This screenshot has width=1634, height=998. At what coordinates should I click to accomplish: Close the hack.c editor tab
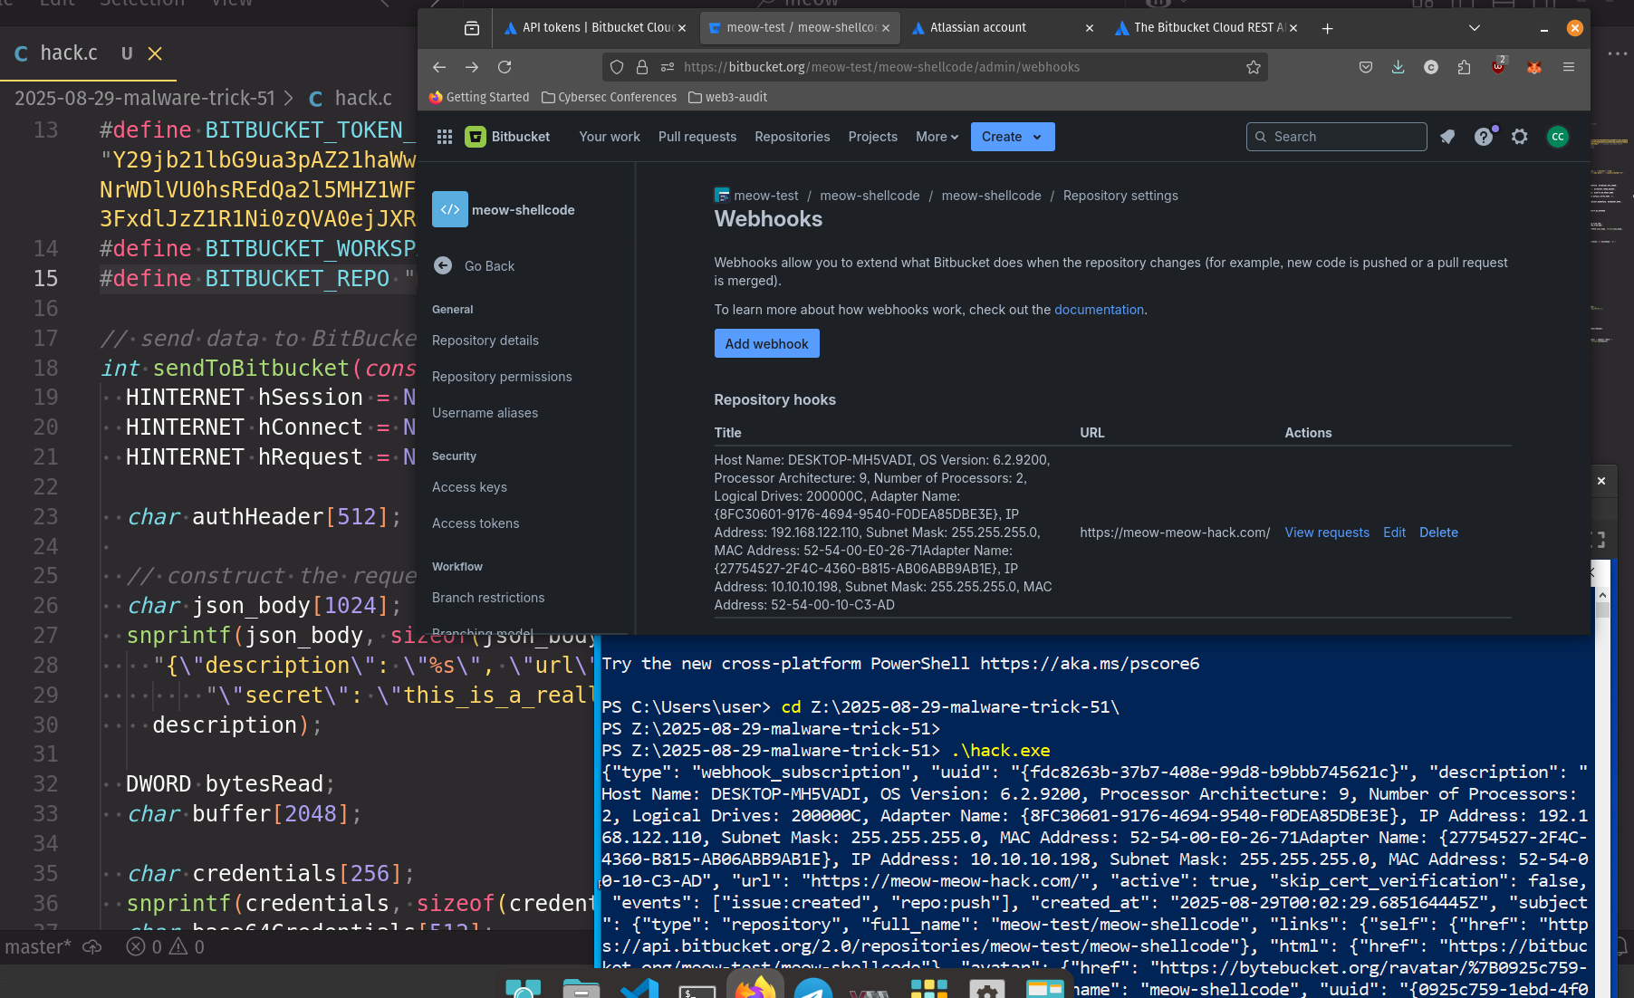(155, 53)
